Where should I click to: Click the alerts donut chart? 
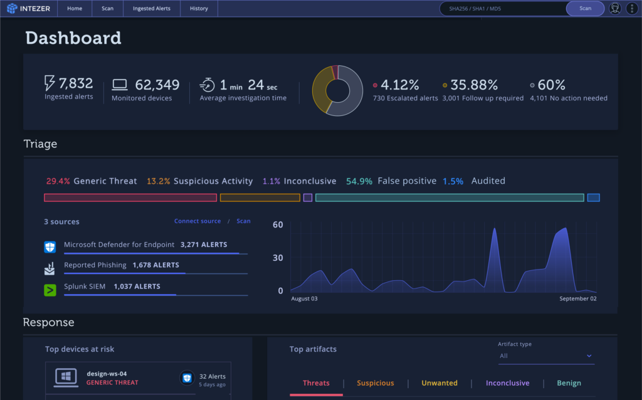coord(338,90)
